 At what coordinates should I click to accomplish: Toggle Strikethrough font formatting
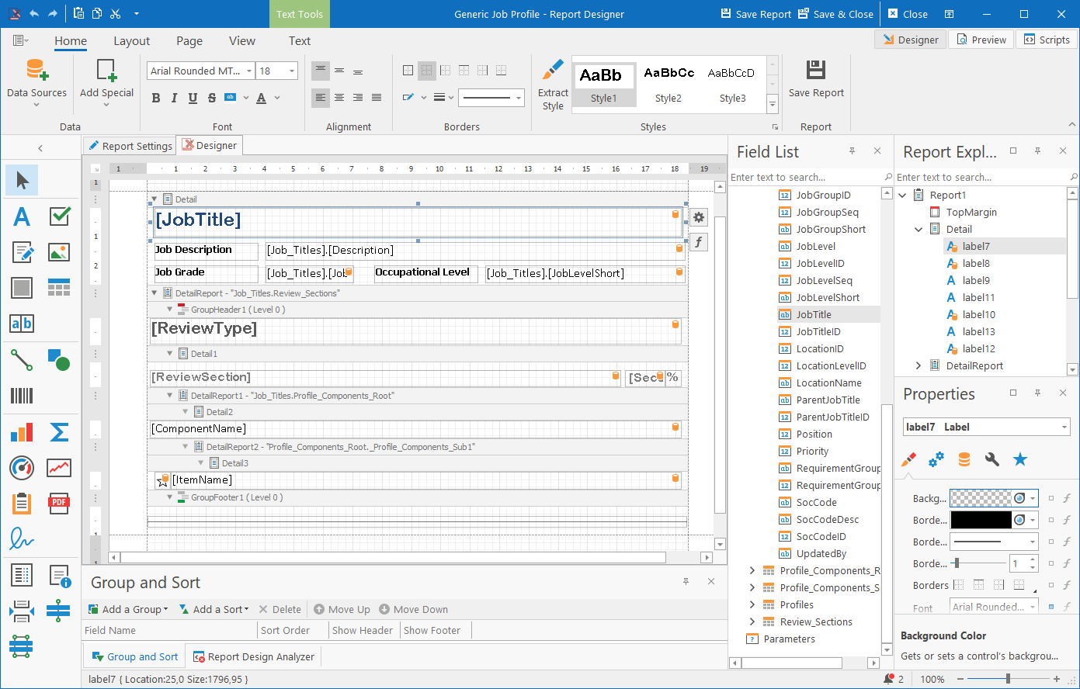[x=211, y=98]
